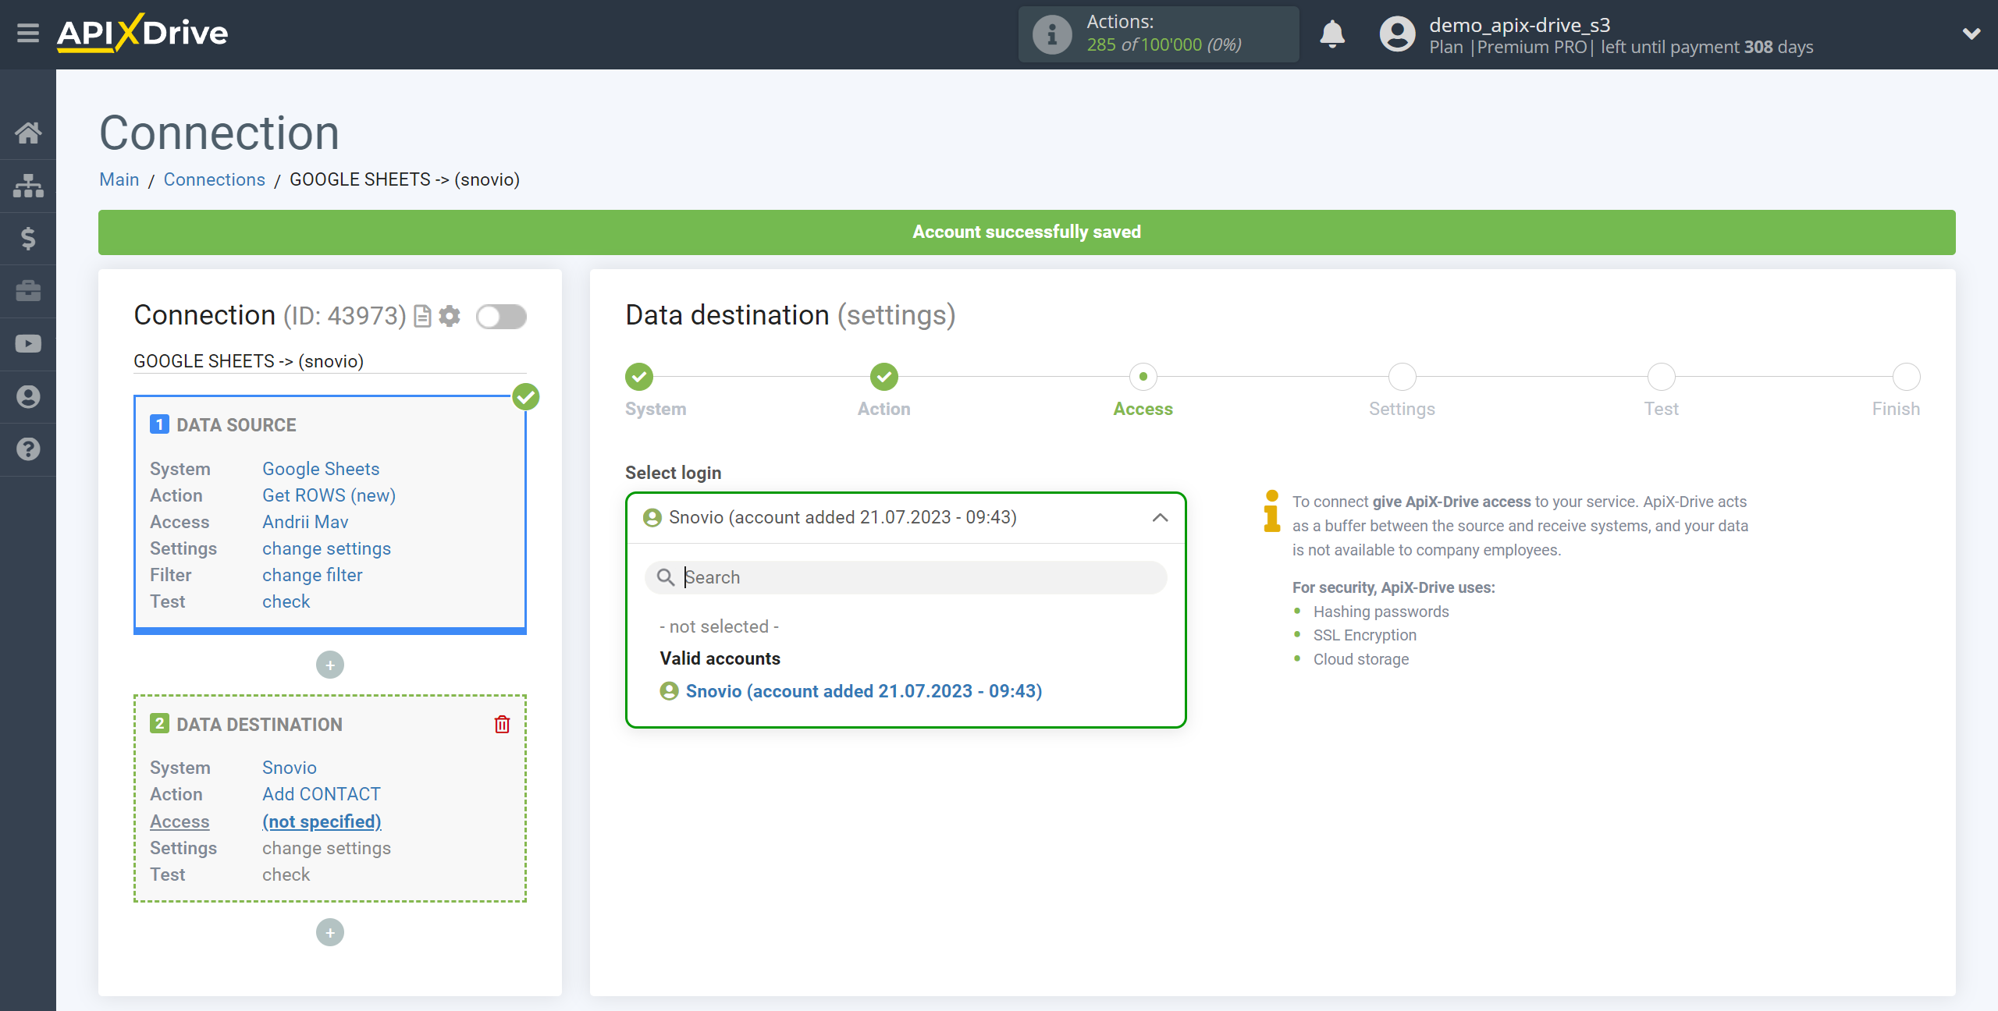This screenshot has width=1998, height=1011.
Task: Toggle the connection active/inactive switch
Action: coord(503,314)
